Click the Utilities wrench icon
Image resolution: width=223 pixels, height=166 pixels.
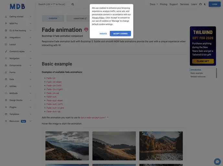6,86
